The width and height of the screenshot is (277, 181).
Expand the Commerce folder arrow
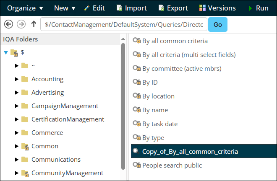16,133
